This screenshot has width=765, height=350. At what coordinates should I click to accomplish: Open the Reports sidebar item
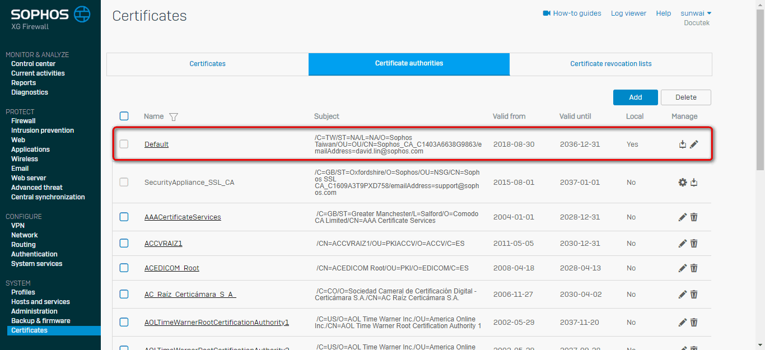(24, 83)
